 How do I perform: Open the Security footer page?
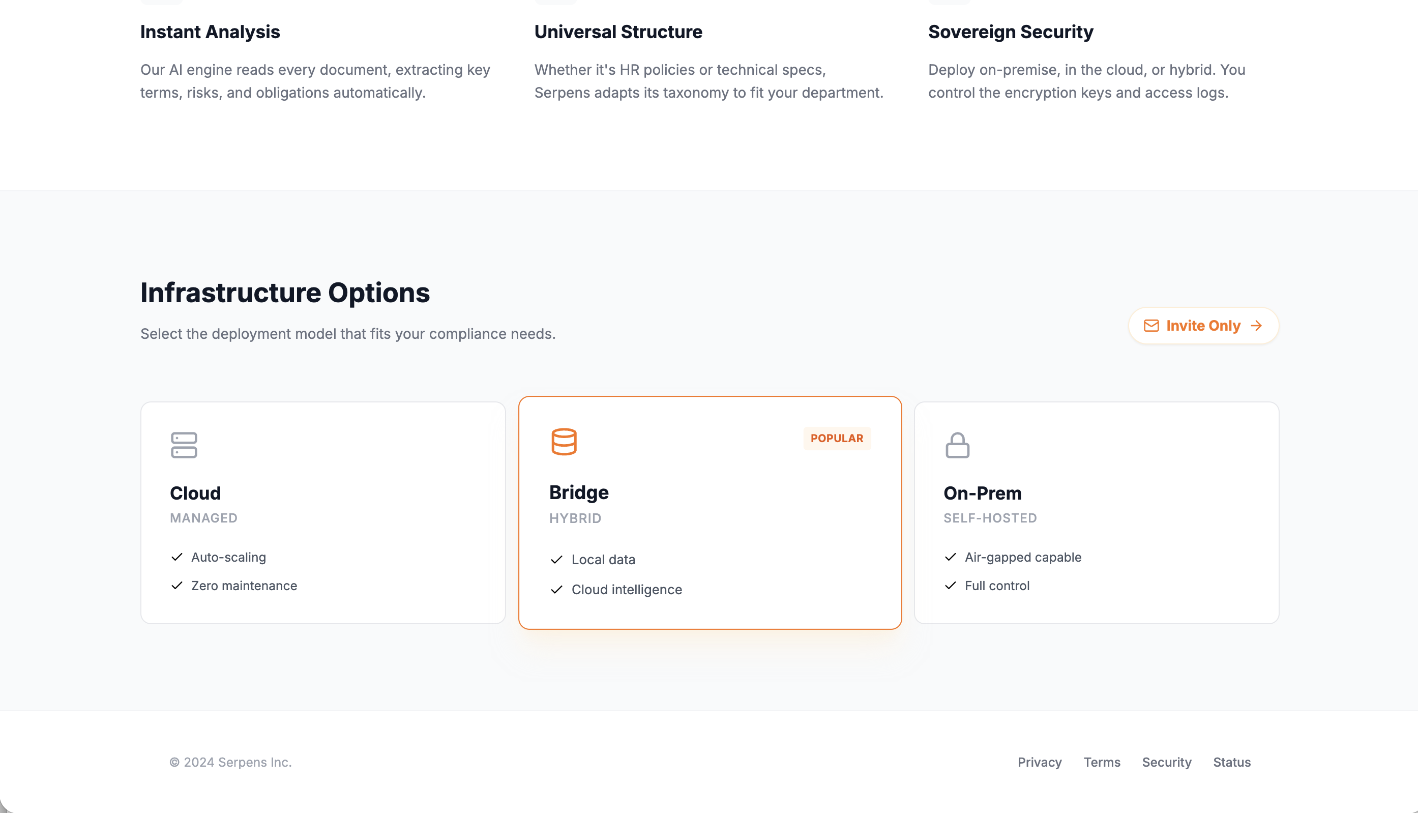point(1166,762)
